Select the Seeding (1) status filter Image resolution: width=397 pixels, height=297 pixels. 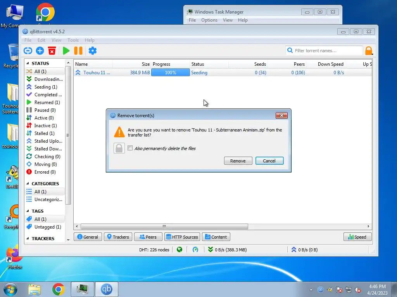click(x=45, y=87)
